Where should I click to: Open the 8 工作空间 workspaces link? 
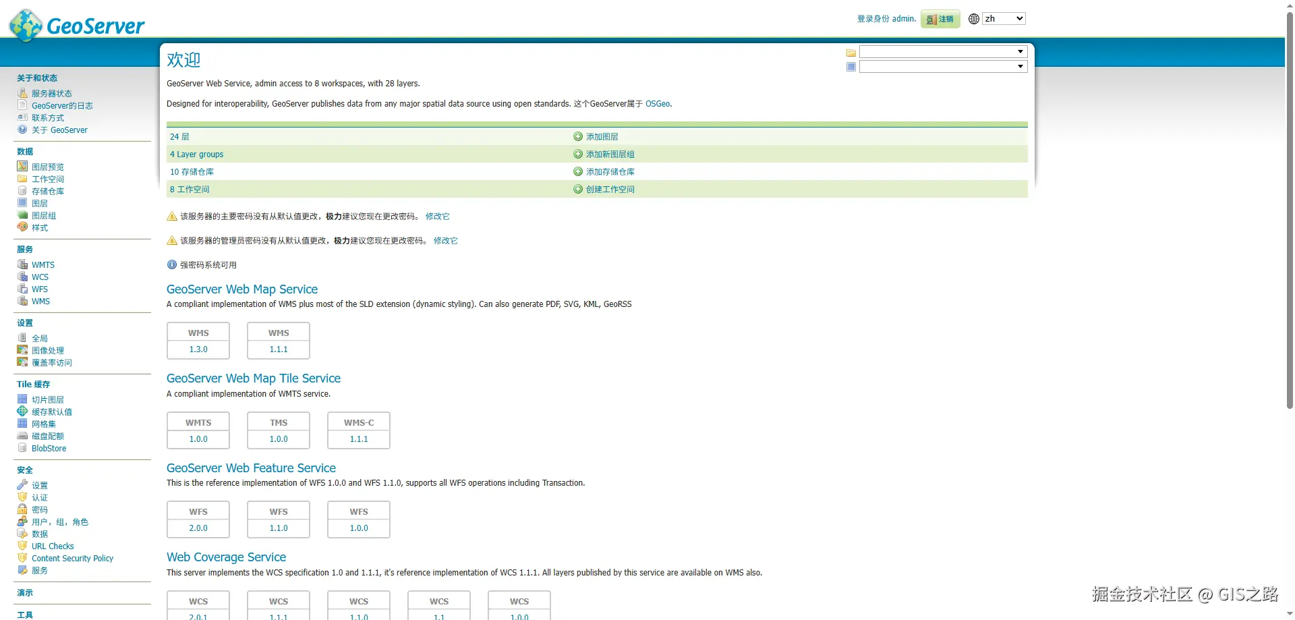pyautogui.click(x=190, y=189)
